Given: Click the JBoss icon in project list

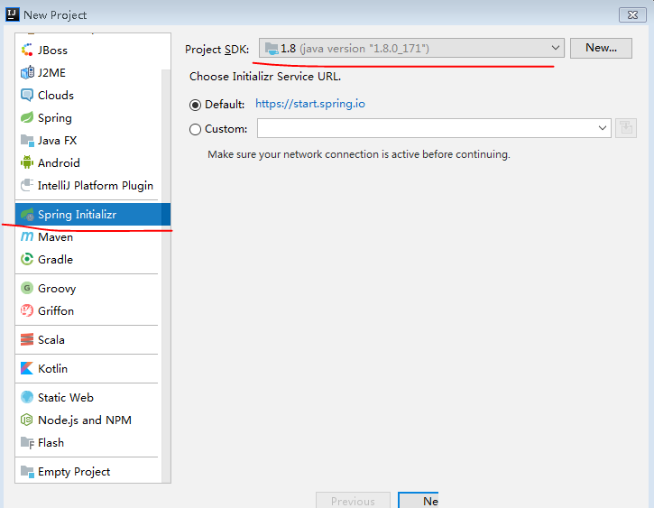Looking at the screenshot, I should tap(27, 51).
